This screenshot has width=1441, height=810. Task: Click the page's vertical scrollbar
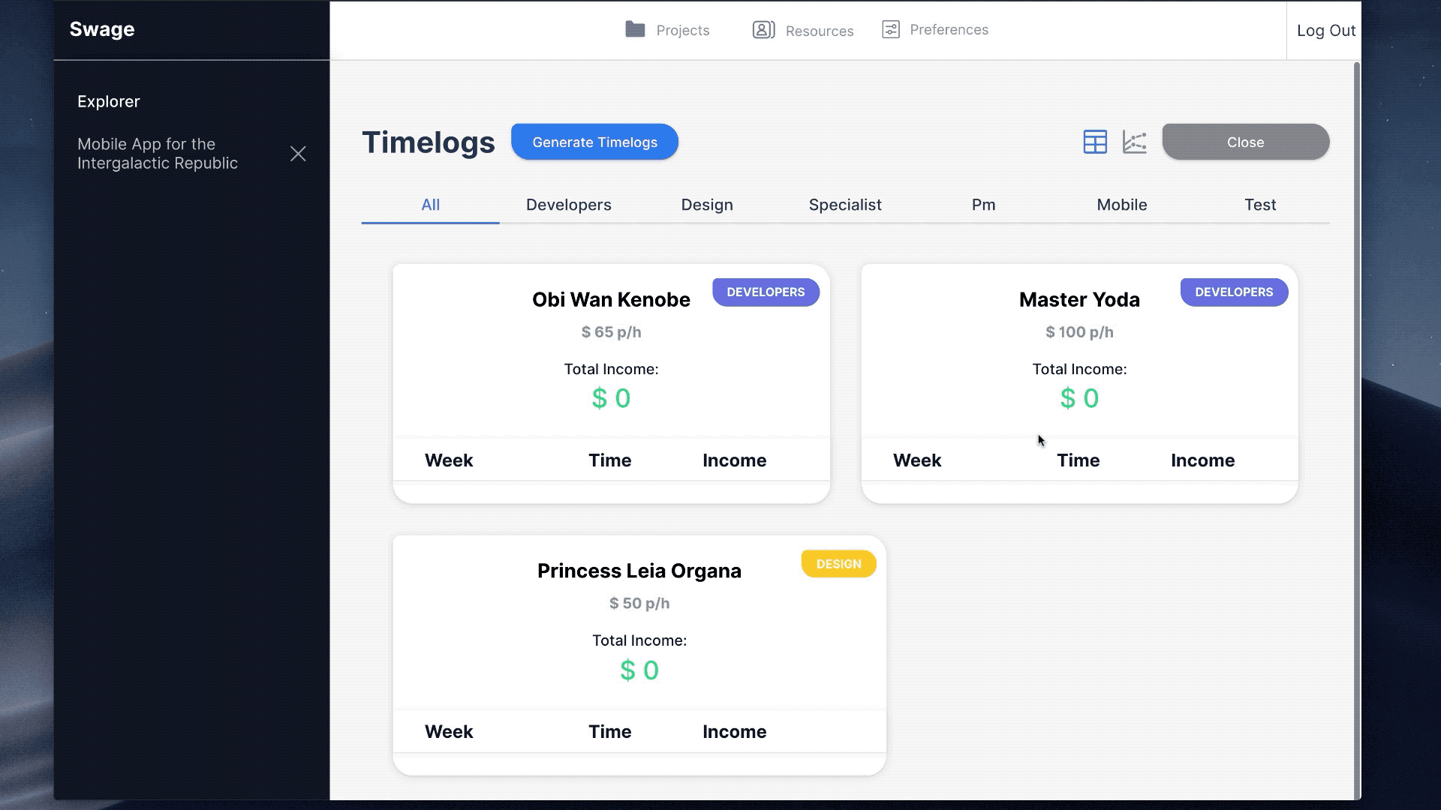(x=1357, y=430)
